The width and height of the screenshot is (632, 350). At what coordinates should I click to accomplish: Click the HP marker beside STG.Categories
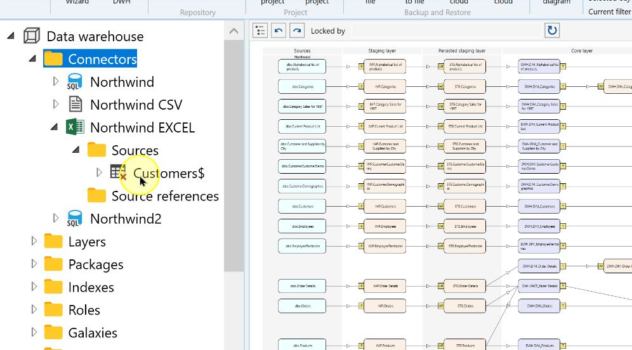441,87
